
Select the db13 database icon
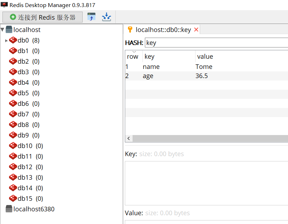click(x=13, y=177)
